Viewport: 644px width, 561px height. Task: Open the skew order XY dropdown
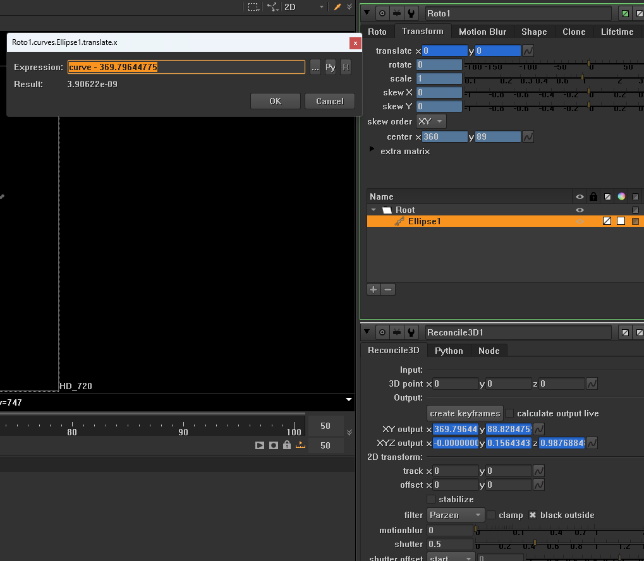coord(431,121)
